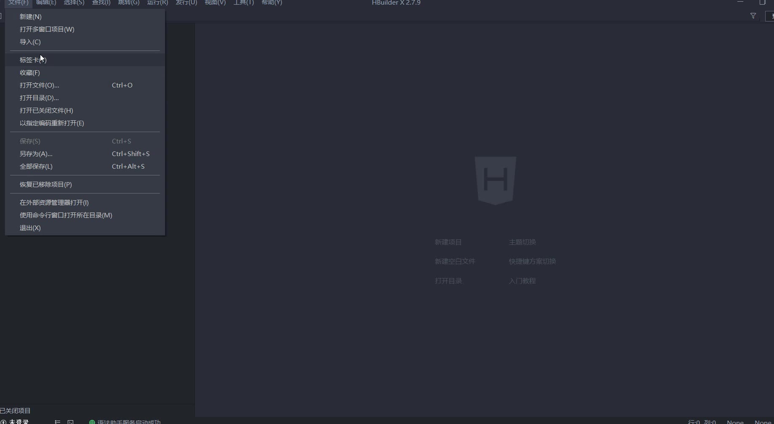The image size is (774, 424).
Task: Click the 主题切换 link on welcome page
Action: coord(522,242)
